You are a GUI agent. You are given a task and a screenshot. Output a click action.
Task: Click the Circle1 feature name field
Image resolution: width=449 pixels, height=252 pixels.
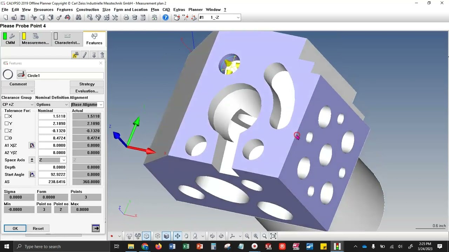pos(65,76)
